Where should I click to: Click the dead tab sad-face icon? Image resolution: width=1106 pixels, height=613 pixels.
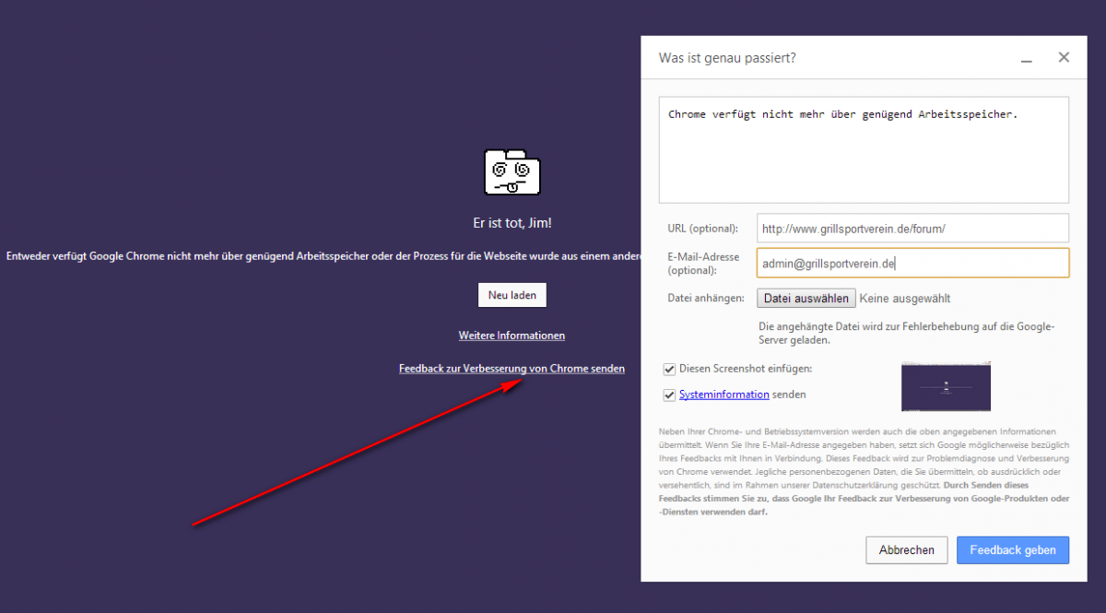coord(512,172)
